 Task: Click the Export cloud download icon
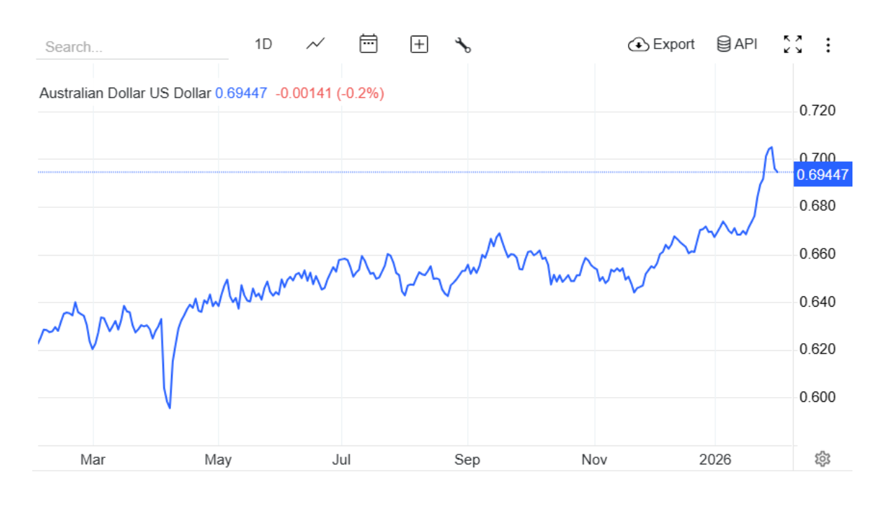pyautogui.click(x=638, y=45)
